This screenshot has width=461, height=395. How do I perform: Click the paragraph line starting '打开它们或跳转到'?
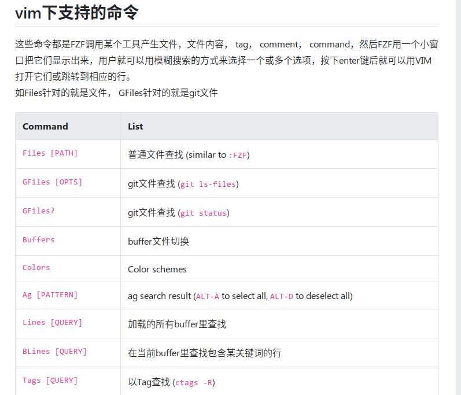tap(73, 77)
